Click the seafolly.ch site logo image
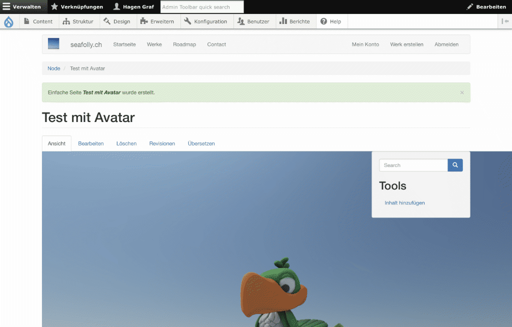512x327 pixels. click(x=53, y=43)
